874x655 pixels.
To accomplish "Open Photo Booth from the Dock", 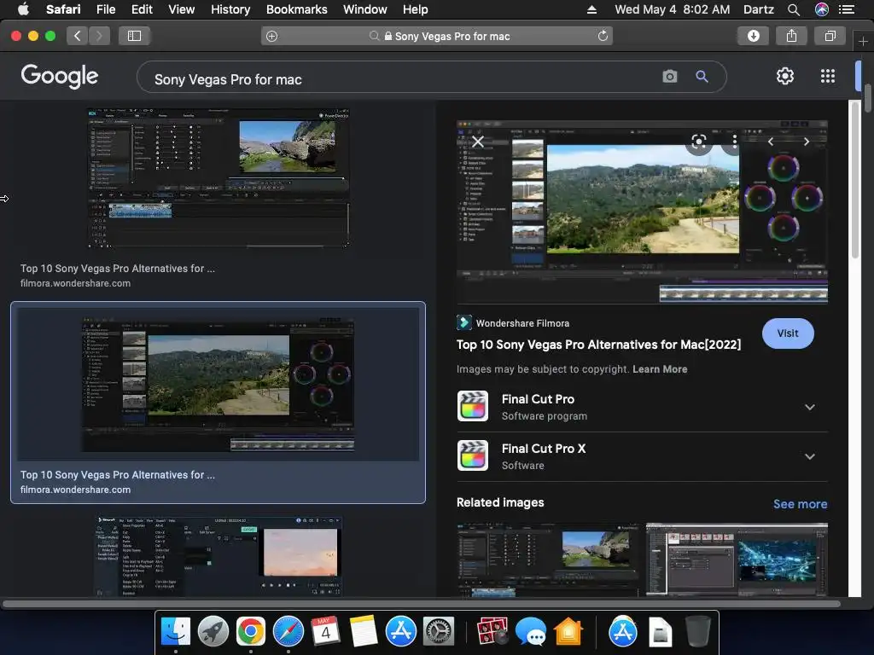I will [x=492, y=632].
